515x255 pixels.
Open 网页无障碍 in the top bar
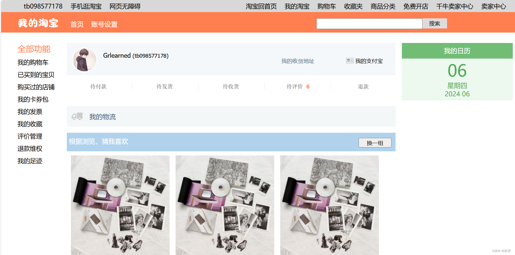125,6
